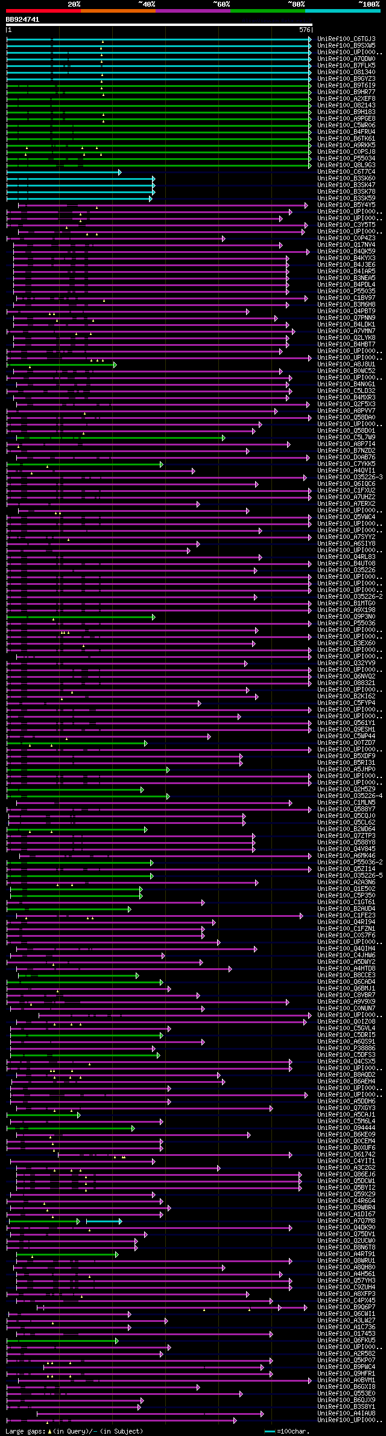
Task: Click the Large gaps legend text
Action: pos(75,1431)
